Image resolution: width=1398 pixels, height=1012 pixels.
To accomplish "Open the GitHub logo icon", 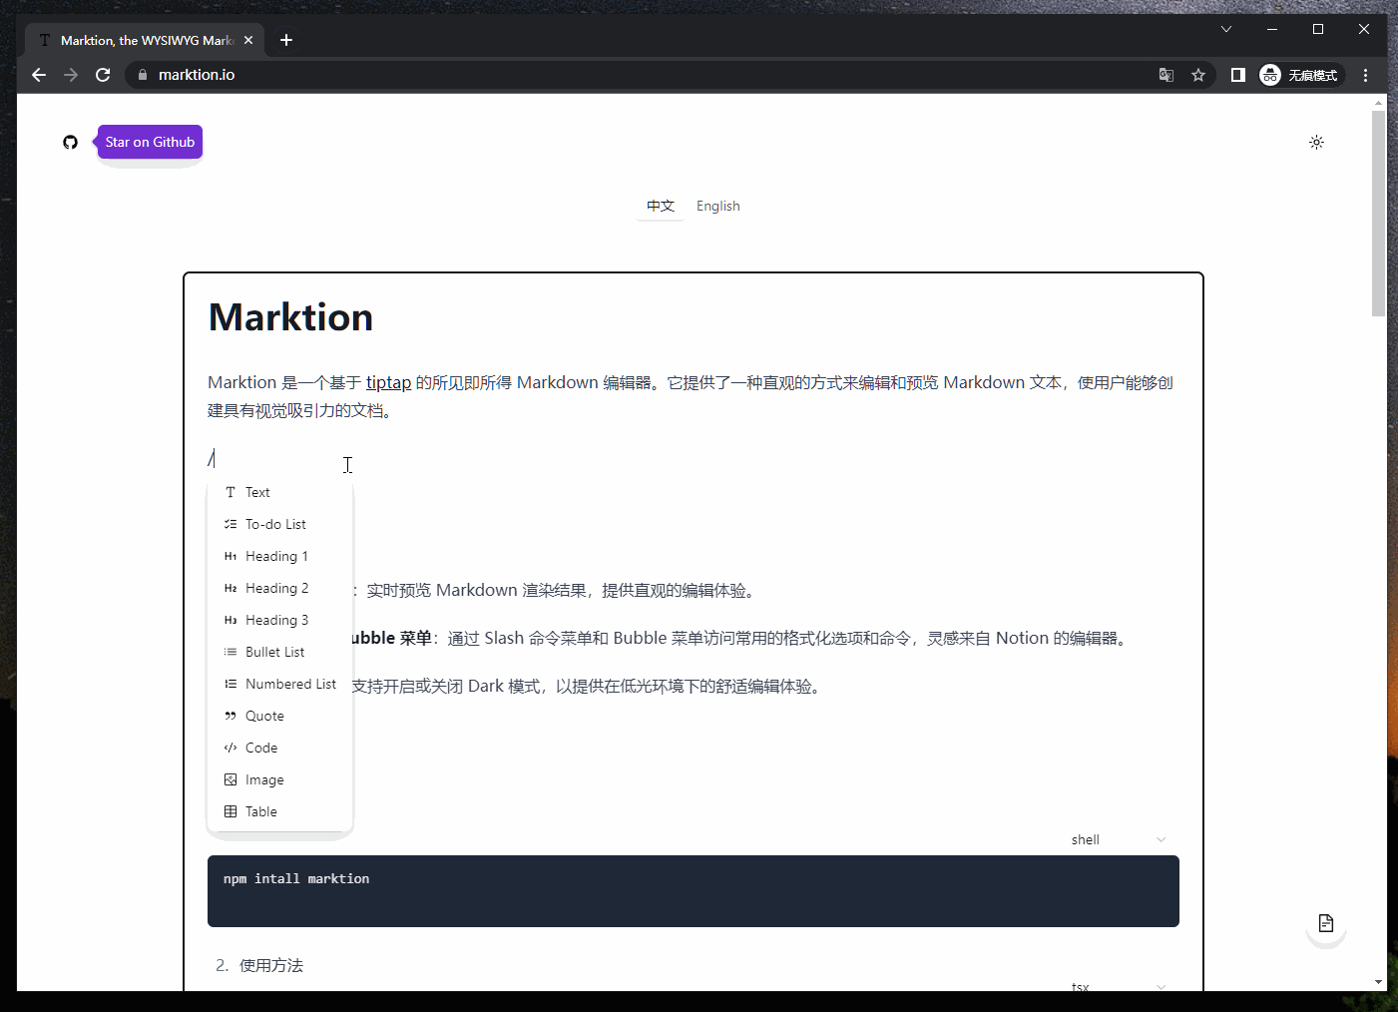I will point(70,143).
